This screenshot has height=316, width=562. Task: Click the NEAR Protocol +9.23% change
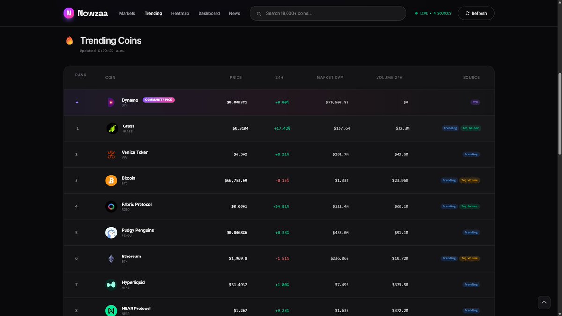pos(282,310)
